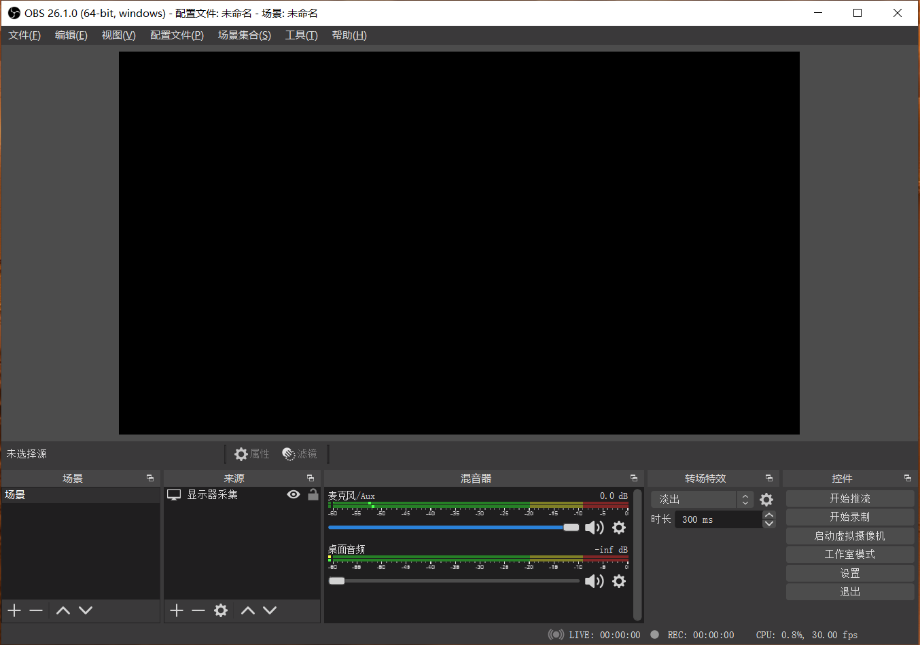Toggle lock of 显示器采集 source
920x645 pixels.
313,495
